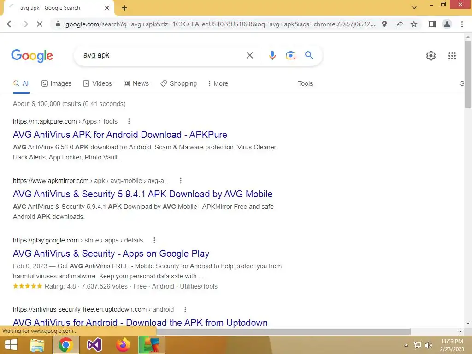
Task: Open File Explorer from taskbar
Action: (x=37, y=345)
